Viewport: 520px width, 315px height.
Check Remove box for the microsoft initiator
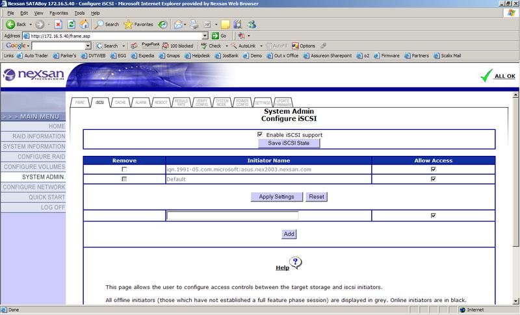tap(124, 170)
